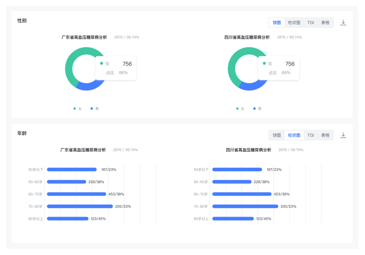This screenshot has width=365, height=255.
Task: Select 50-60岁 bar in 广东省 age chart
Action: point(66,182)
